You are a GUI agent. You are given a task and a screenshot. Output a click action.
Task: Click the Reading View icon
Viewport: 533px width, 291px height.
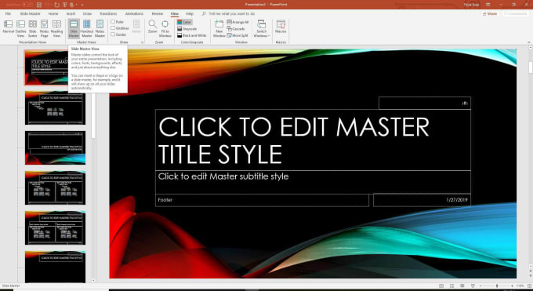click(x=56, y=28)
